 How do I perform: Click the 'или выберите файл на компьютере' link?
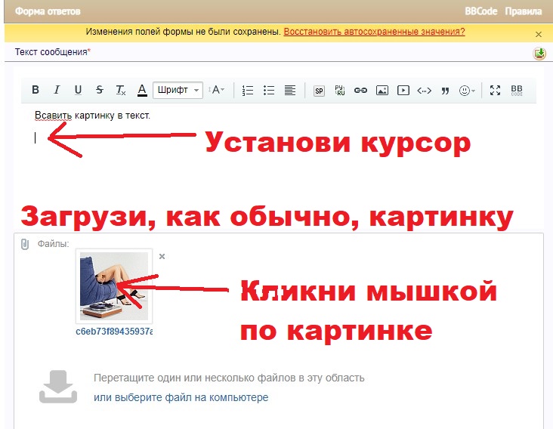[181, 397]
